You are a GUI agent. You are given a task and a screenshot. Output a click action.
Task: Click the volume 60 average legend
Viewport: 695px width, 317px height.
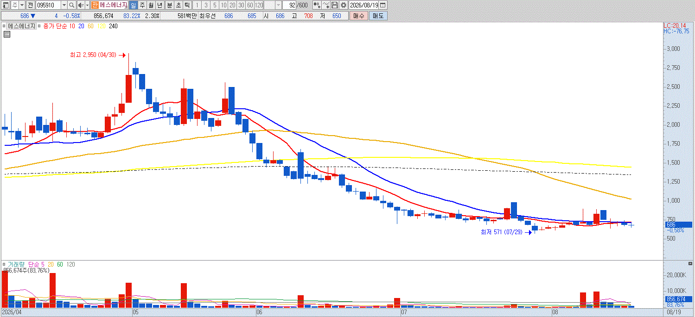[60, 264]
